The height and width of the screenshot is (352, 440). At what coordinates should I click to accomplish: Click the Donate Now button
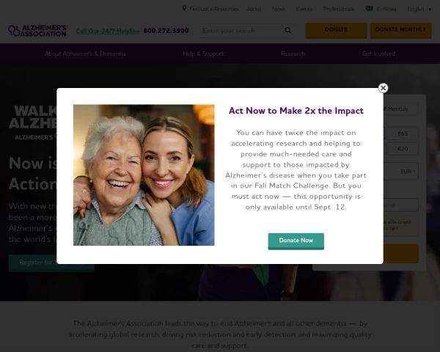(296, 241)
